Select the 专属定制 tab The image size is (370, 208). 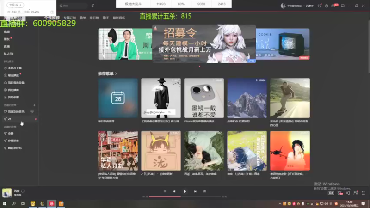tap(70, 18)
